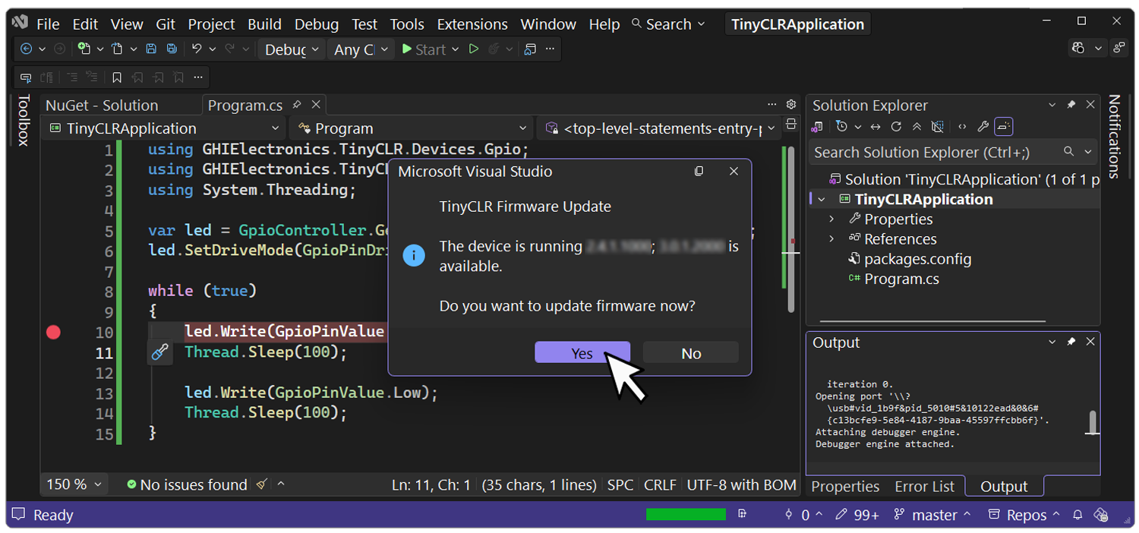Click Output panel vertical scrollbar thumb
This screenshot has width=1139, height=533.
click(x=1093, y=422)
